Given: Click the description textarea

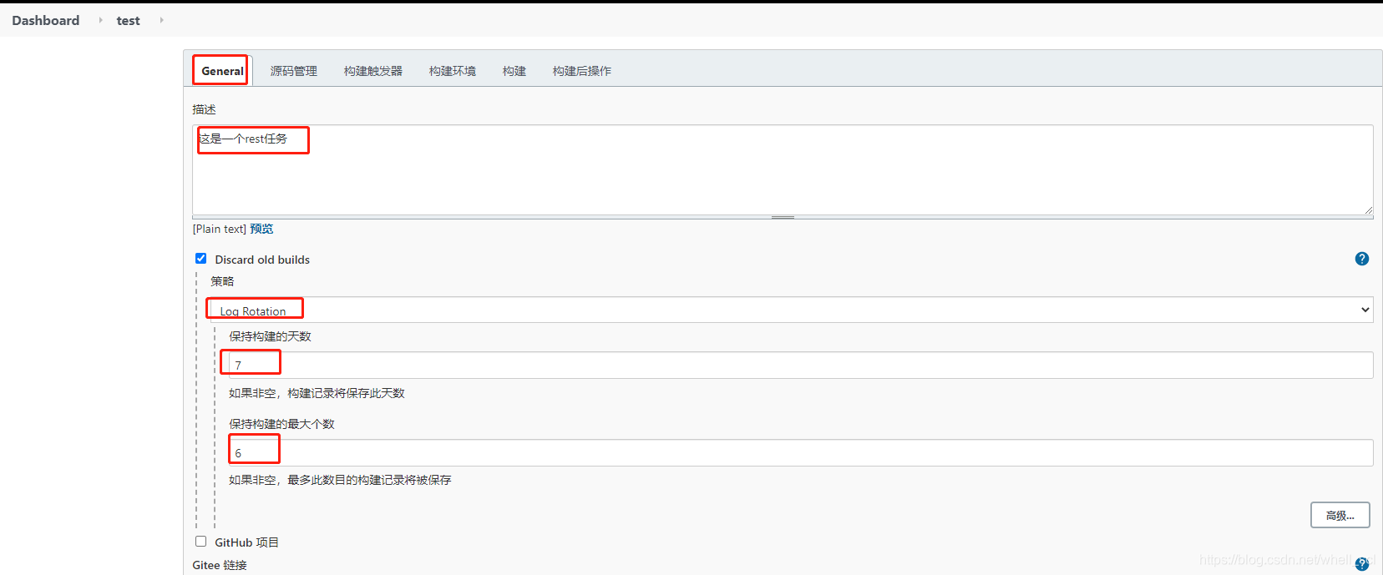Looking at the screenshot, I should (783, 170).
